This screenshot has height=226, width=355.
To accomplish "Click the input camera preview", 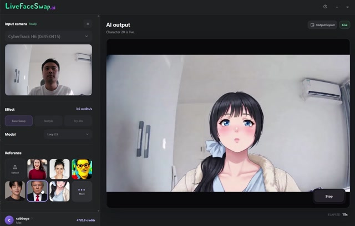I will pos(48,70).
